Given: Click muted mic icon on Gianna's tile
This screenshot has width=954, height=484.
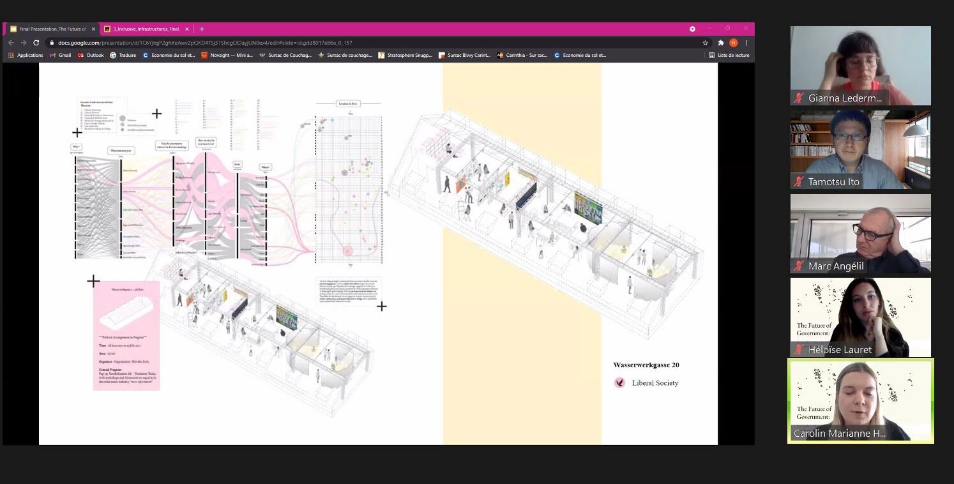Looking at the screenshot, I should [x=798, y=98].
